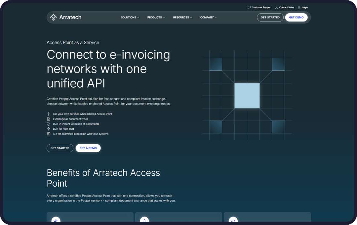Screen dimensions: 357x225
Task: Click the central light-blue square in the illustration
Action: coord(247,96)
